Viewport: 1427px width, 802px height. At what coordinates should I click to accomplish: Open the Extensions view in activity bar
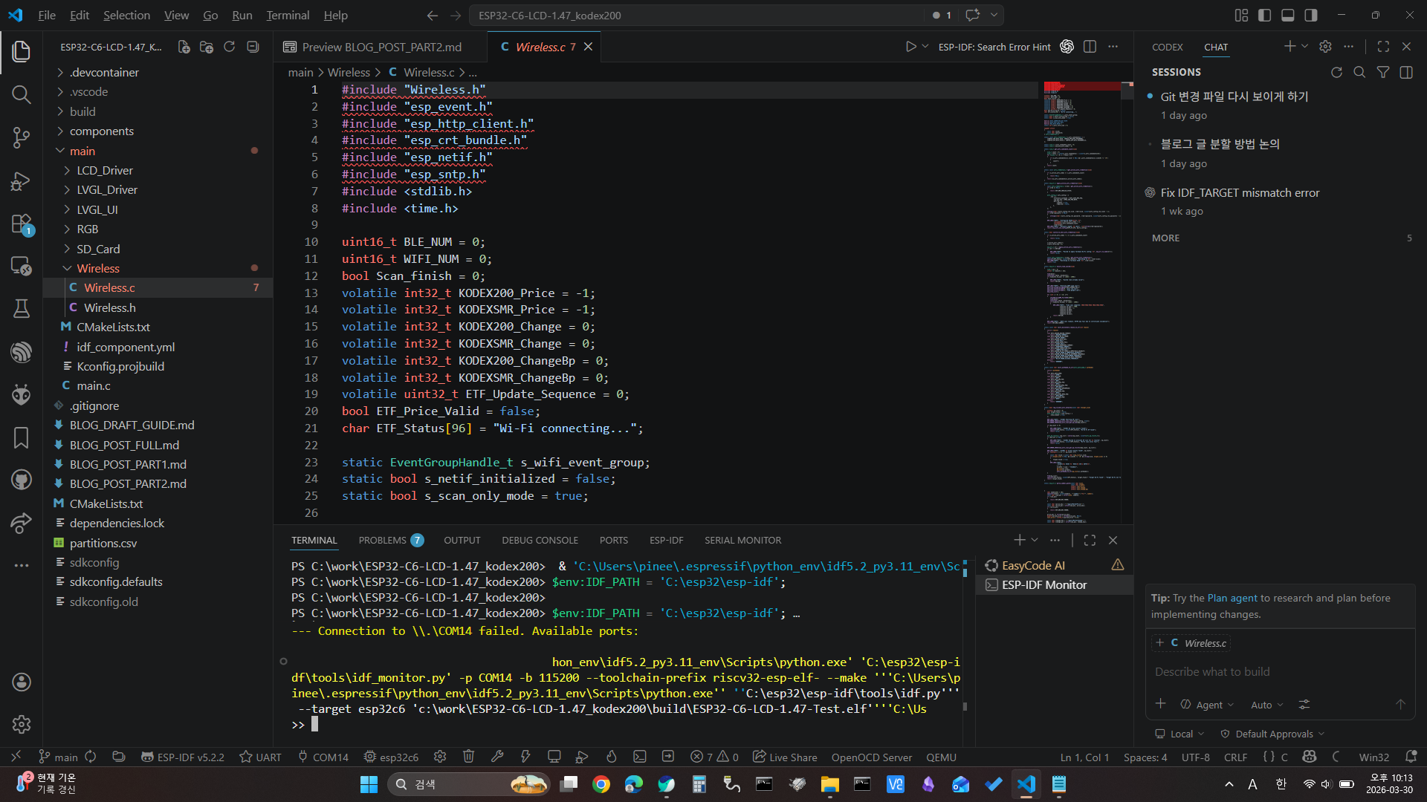[x=21, y=224]
